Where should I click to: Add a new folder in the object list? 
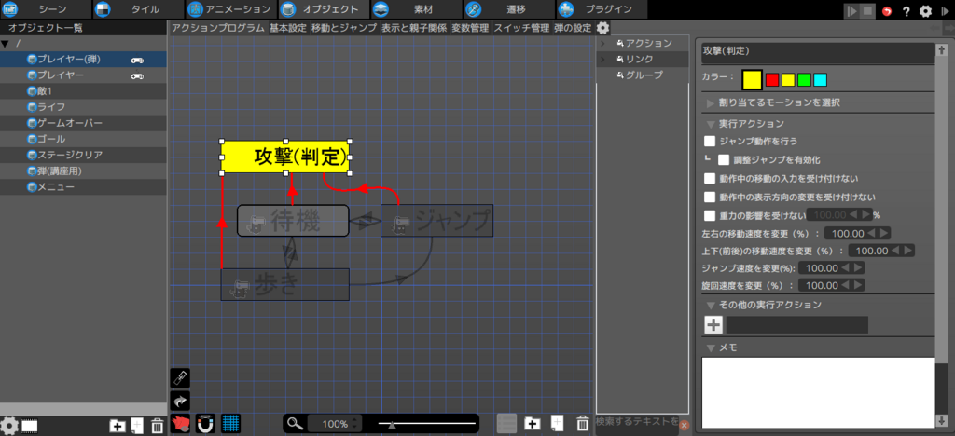[118, 426]
